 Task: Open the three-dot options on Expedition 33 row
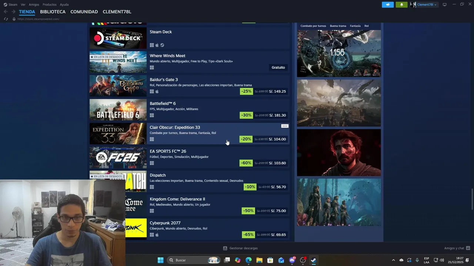(284, 126)
